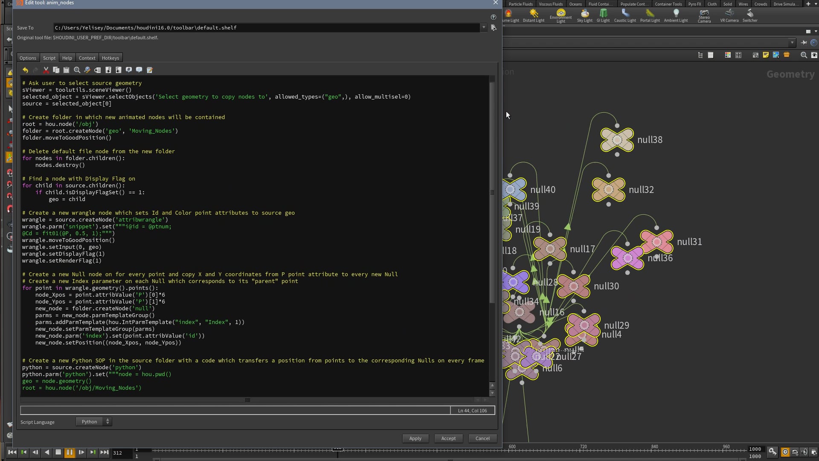Screen dimensions: 819x461
Task: Click the Hotkeys tab in editor
Action: click(110, 58)
